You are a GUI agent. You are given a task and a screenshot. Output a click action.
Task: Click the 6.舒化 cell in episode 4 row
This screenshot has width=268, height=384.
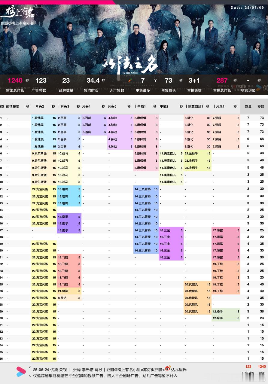tap(197, 139)
